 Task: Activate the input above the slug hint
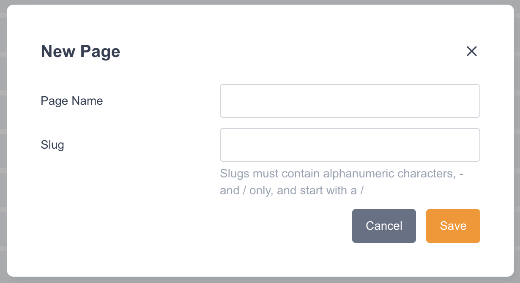pyautogui.click(x=350, y=145)
